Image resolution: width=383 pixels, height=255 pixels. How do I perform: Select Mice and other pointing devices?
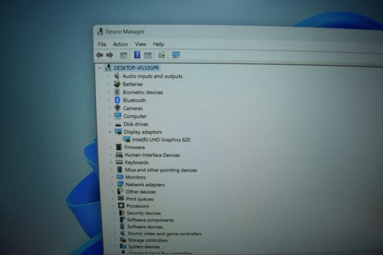161,170
